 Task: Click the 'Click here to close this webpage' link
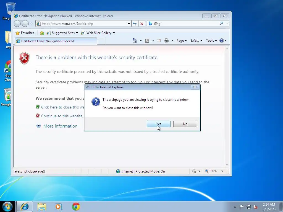coord(62,107)
